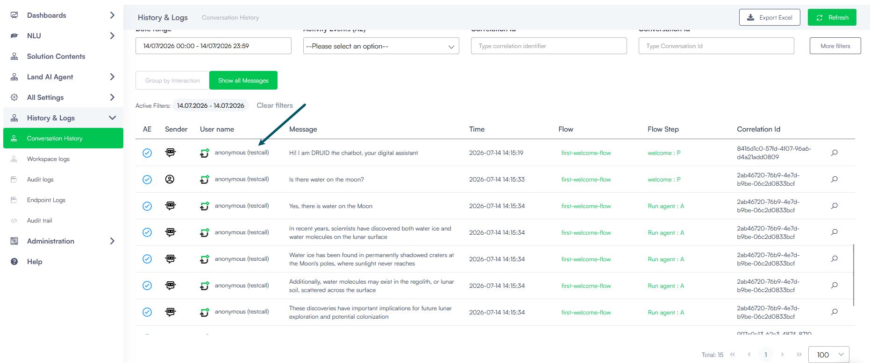
Task: Open details magnifier for 'These discoveries' row
Action: click(834, 312)
